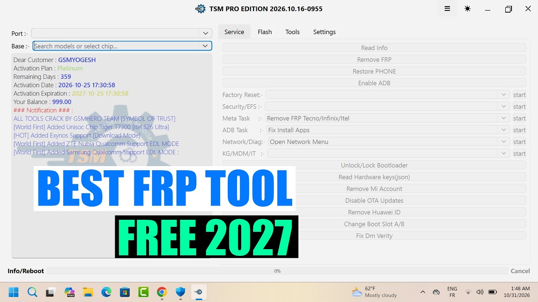Open volume control in system tray

480,292
